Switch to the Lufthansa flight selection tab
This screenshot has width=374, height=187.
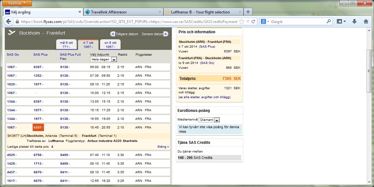click(x=203, y=12)
